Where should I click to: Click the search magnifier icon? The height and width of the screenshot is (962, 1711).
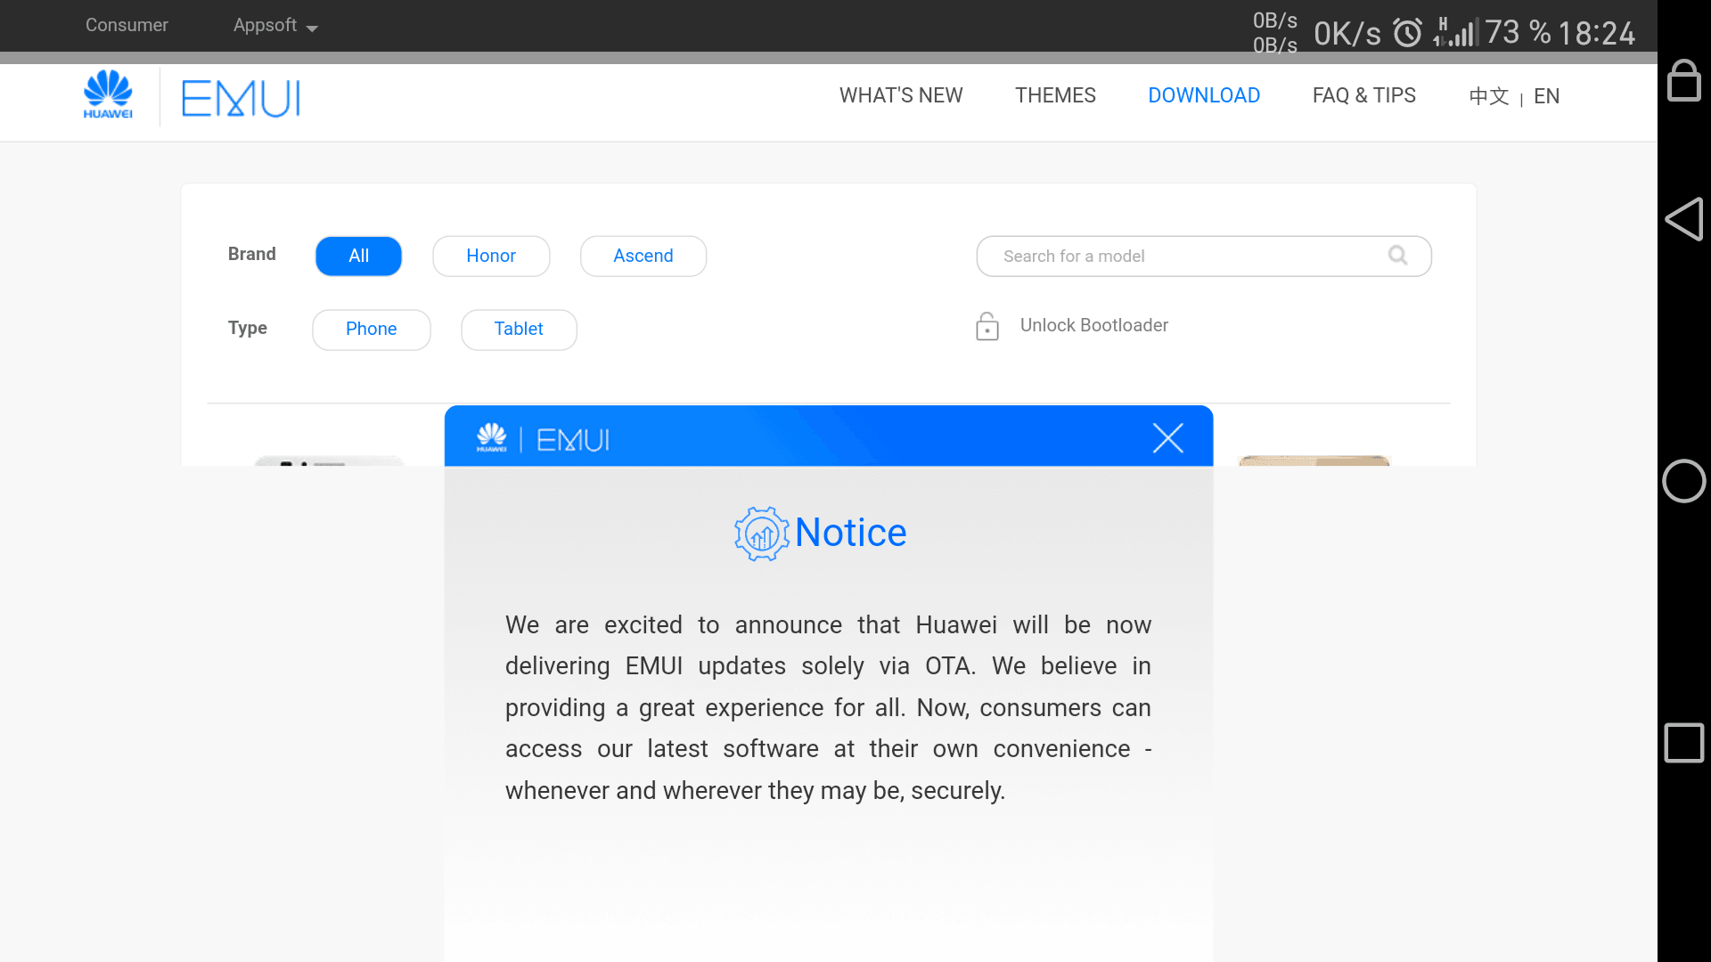click(x=1397, y=256)
